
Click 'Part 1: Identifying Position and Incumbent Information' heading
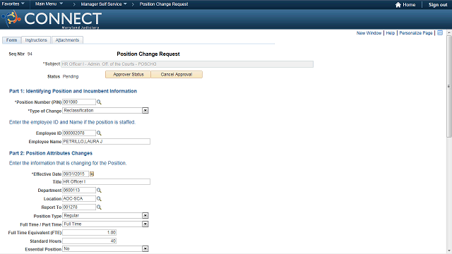(x=73, y=91)
